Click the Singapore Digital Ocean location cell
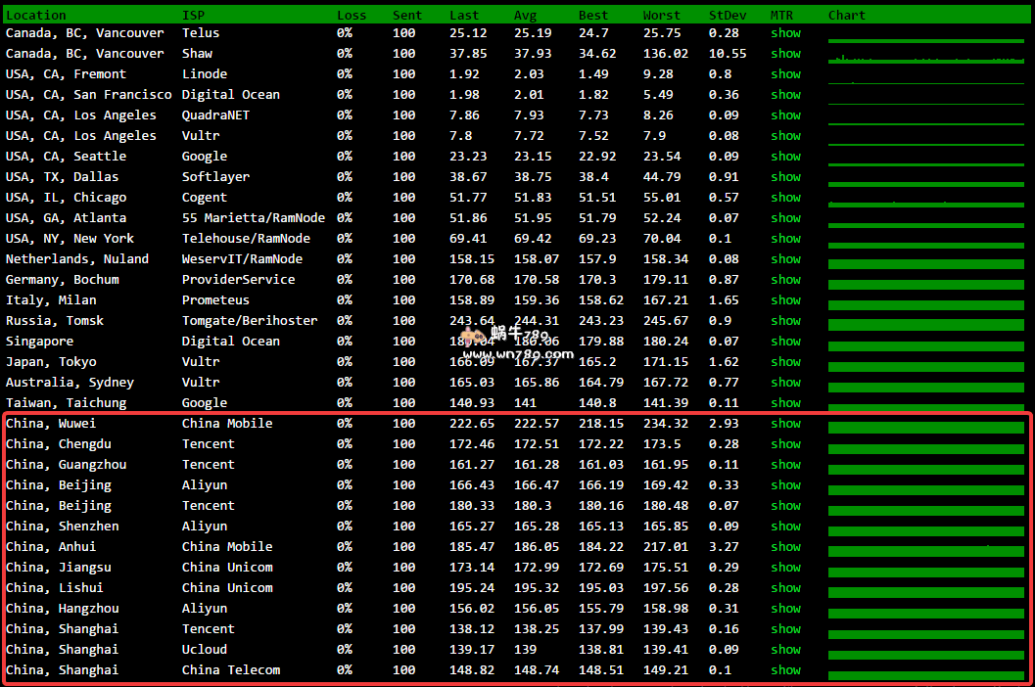Screen dimensions: 1035x687 [39, 341]
